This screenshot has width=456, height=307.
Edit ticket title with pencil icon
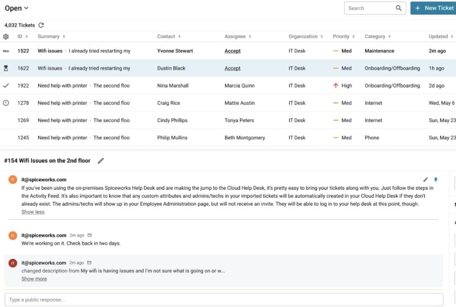101,161
